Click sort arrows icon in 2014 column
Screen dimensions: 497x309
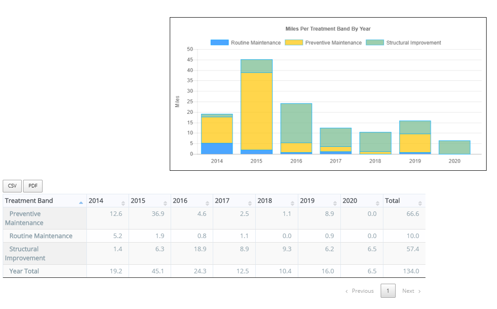click(123, 203)
